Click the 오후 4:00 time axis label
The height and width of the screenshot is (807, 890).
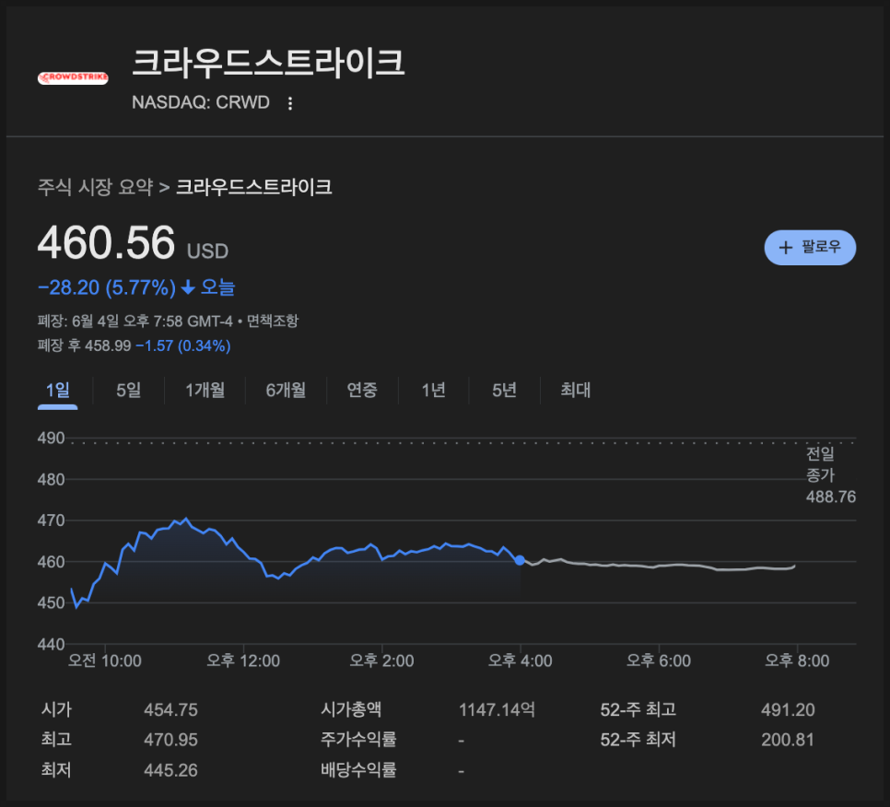click(x=520, y=661)
